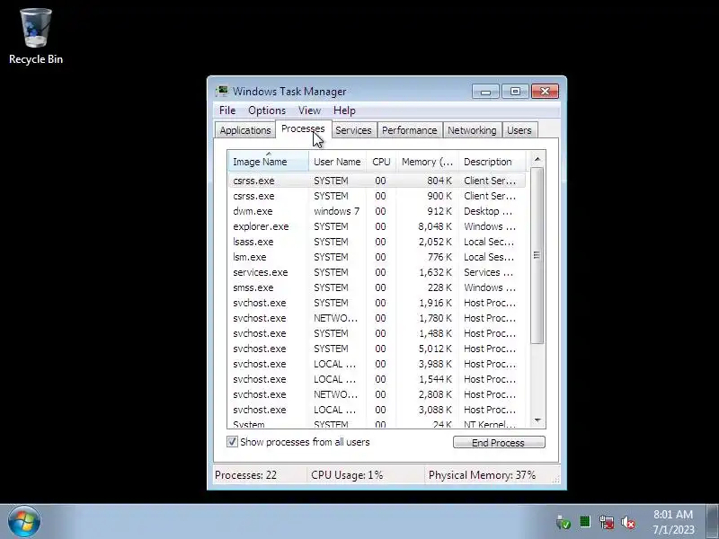Click the process list scrollbar thumb

coord(537,255)
